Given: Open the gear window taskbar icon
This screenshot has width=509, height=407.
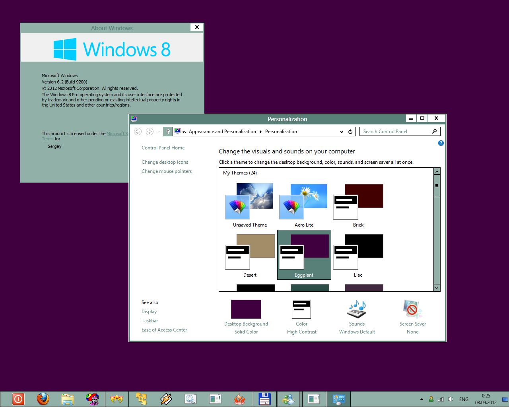Looking at the screenshot, I should click(190, 399).
